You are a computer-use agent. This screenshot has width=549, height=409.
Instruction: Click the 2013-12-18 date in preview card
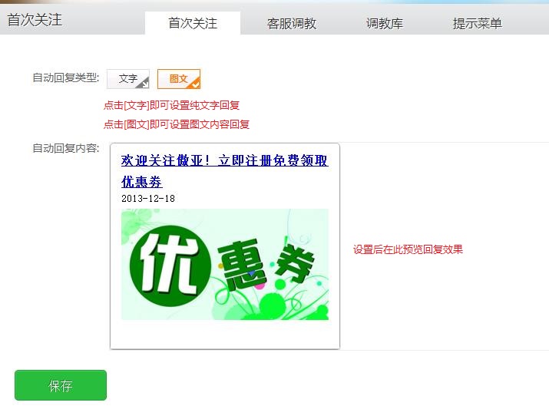click(x=148, y=198)
